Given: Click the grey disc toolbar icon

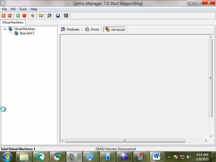Looking at the screenshot, I should coord(33,16).
